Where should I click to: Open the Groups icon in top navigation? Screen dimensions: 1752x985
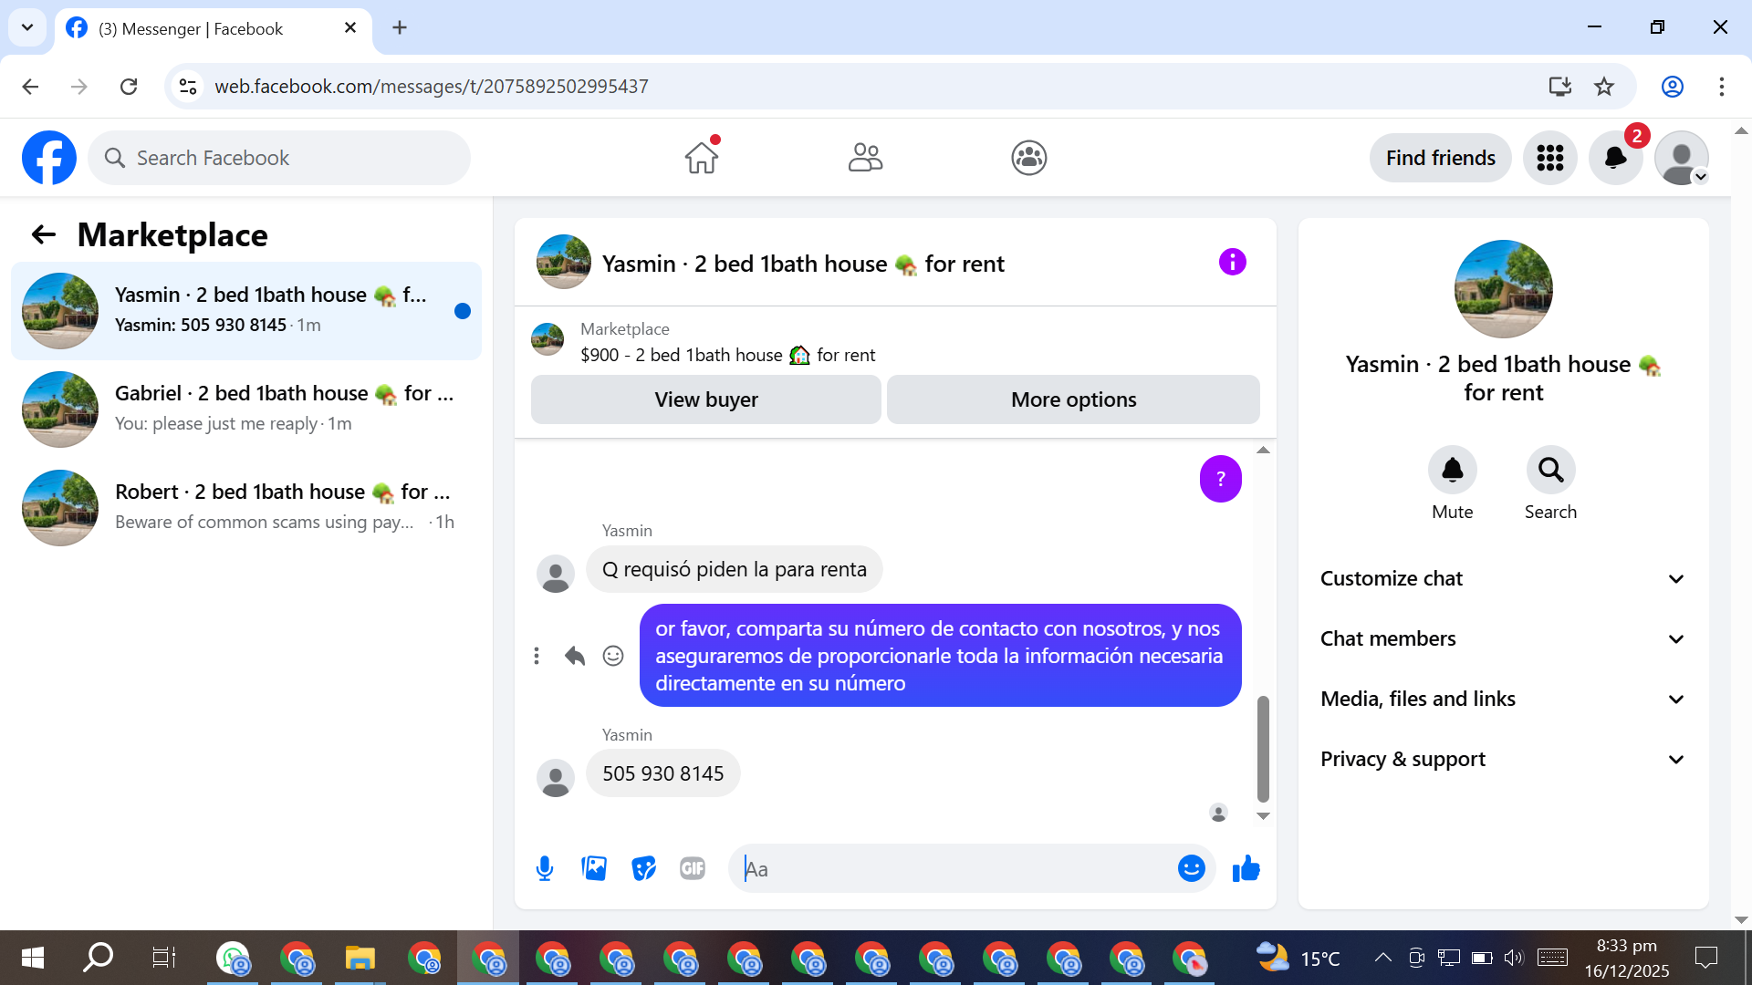coord(1028,158)
